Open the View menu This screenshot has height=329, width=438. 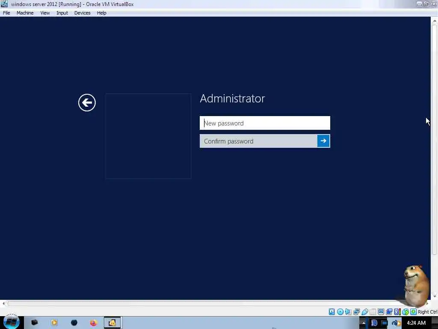click(x=45, y=13)
